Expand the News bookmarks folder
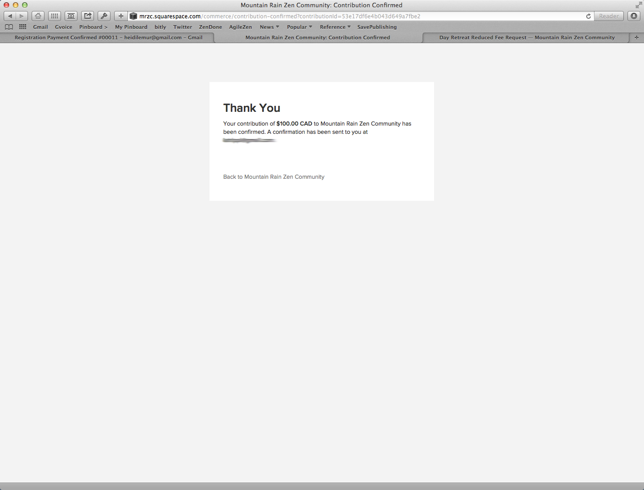The width and height of the screenshot is (644, 490). point(270,27)
